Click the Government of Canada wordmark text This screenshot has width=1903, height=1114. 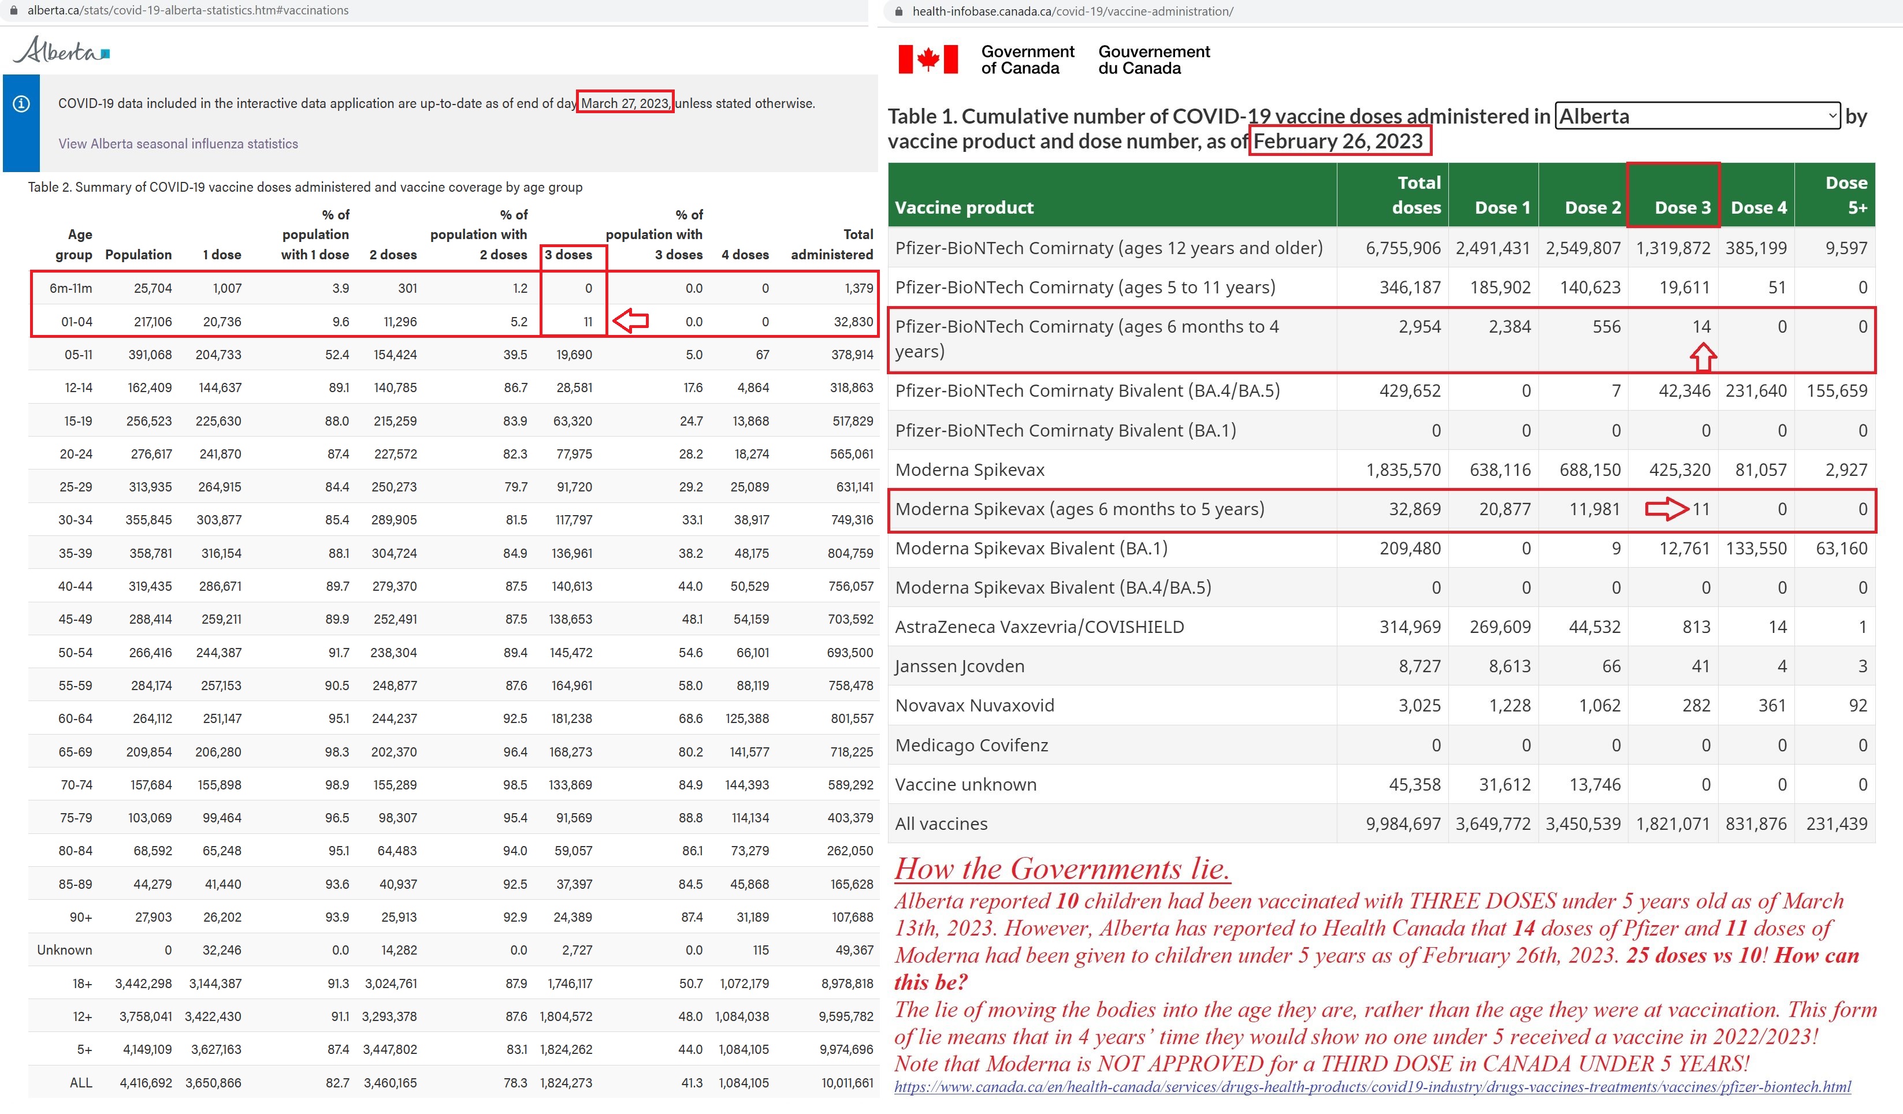(x=1027, y=59)
